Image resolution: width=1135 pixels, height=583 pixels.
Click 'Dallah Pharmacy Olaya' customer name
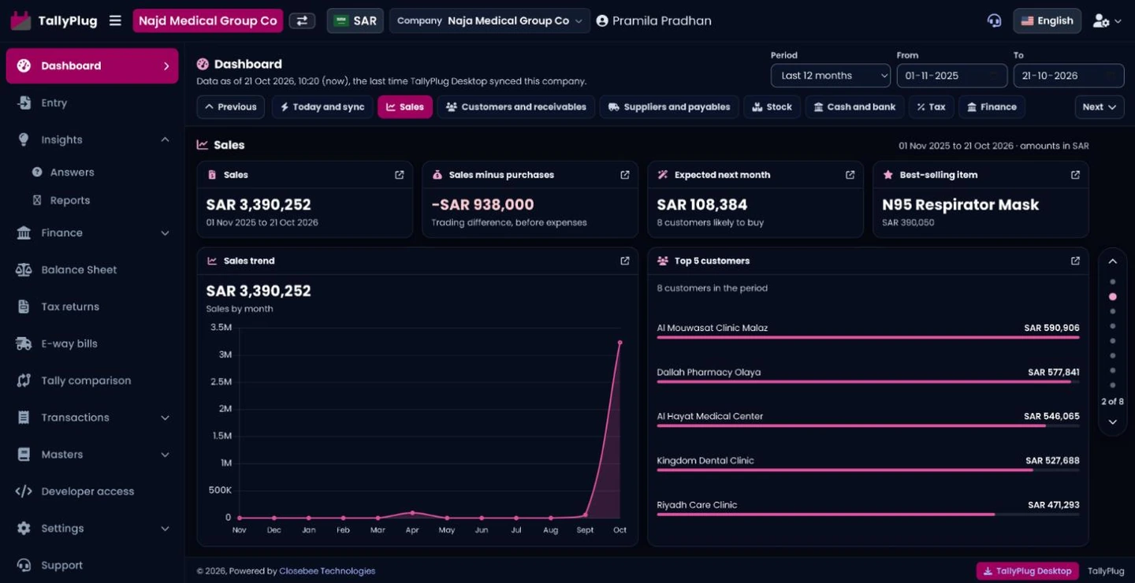pos(709,372)
